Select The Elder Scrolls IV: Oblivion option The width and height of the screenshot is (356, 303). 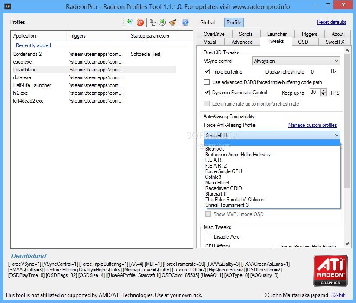[x=272, y=200]
